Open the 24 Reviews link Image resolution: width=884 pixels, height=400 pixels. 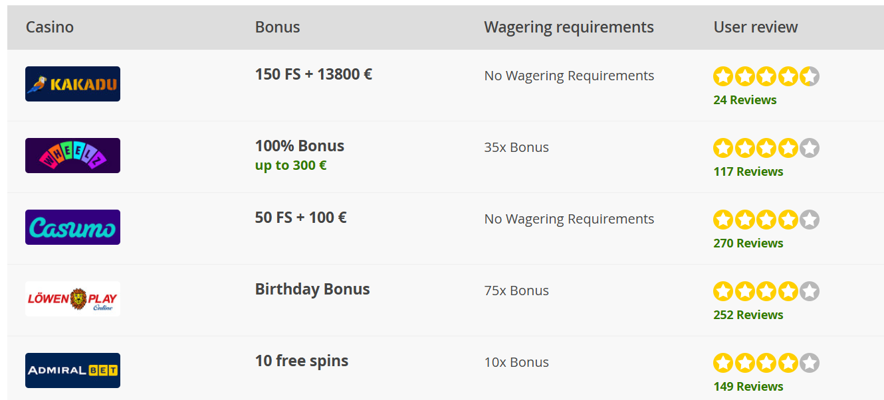[x=744, y=100]
